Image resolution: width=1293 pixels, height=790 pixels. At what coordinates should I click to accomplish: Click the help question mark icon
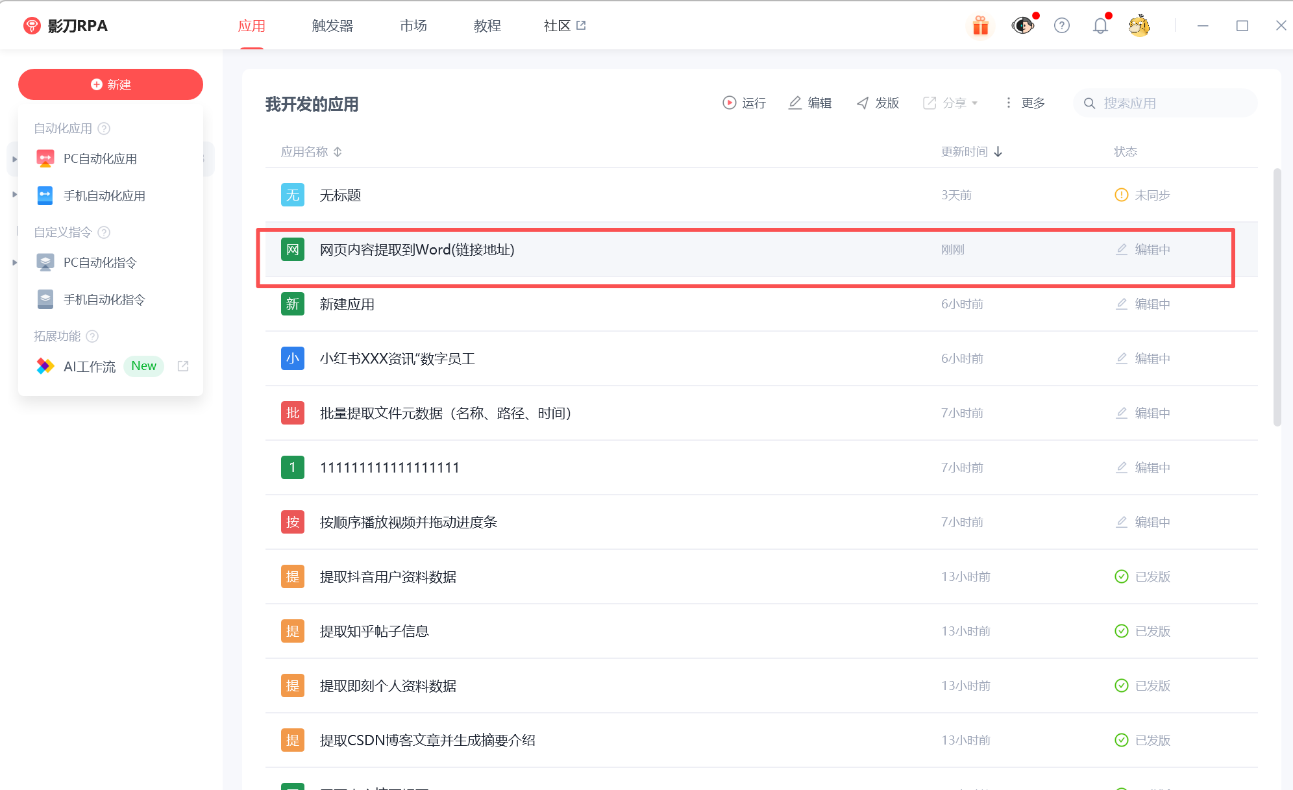click(x=1062, y=26)
